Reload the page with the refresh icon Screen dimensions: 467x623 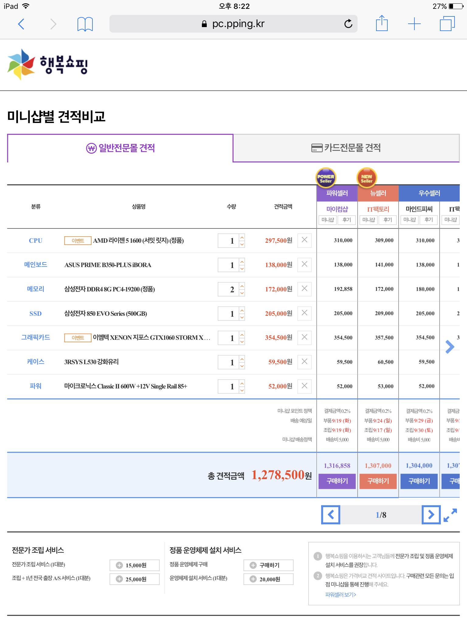[x=348, y=23]
